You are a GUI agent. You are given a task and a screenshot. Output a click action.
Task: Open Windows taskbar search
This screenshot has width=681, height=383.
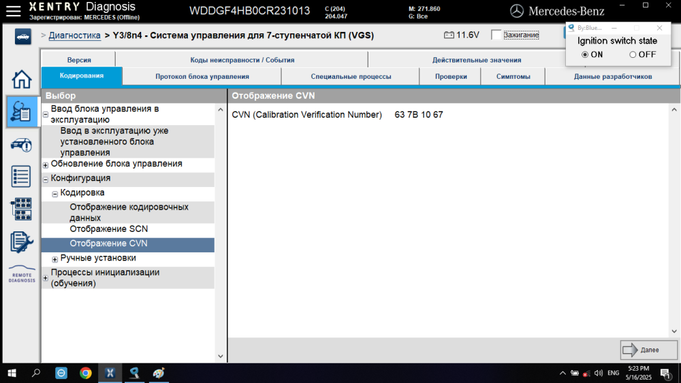pyautogui.click(x=37, y=373)
